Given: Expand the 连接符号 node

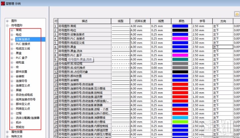Looking at the screenshot, I should click(12, 81).
